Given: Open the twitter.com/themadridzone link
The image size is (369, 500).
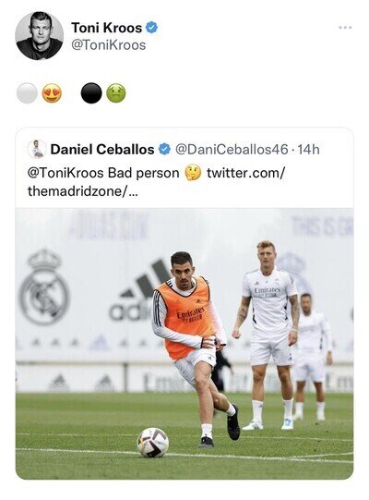Looking at the screenshot, I should point(156,182).
